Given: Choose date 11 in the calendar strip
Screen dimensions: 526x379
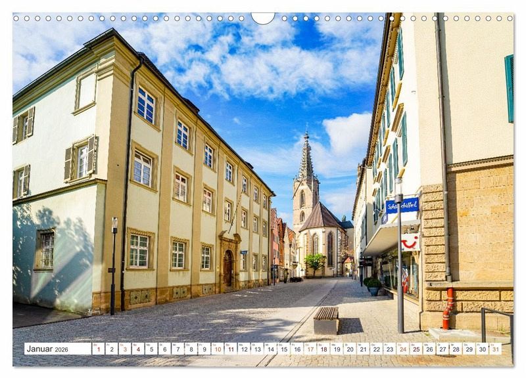Looking at the screenshot, I should [231, 349].
